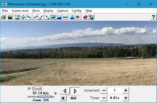Open the Screen saver menu

tap(20, 11)
